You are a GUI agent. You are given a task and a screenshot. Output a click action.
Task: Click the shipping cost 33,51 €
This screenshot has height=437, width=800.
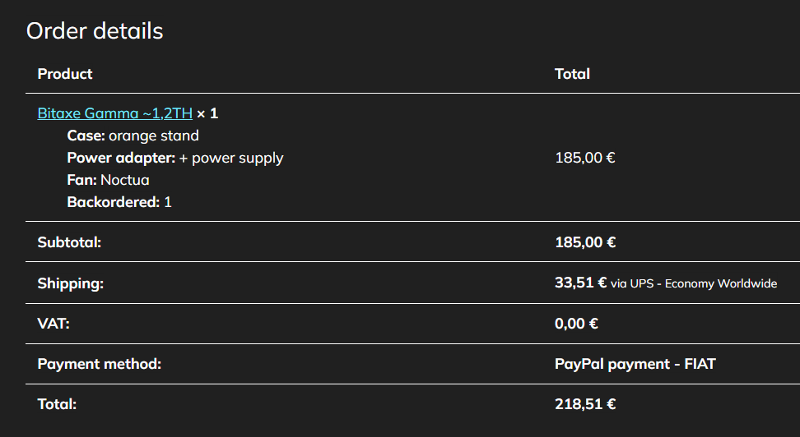tap(580, 283)
